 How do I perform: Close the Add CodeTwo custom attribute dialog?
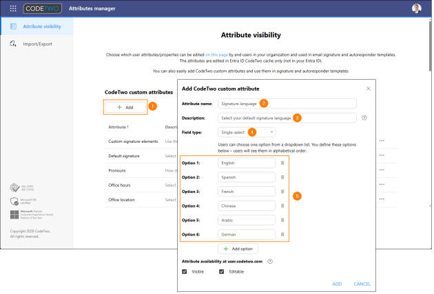pyautogui.click(x=368, y=89)
